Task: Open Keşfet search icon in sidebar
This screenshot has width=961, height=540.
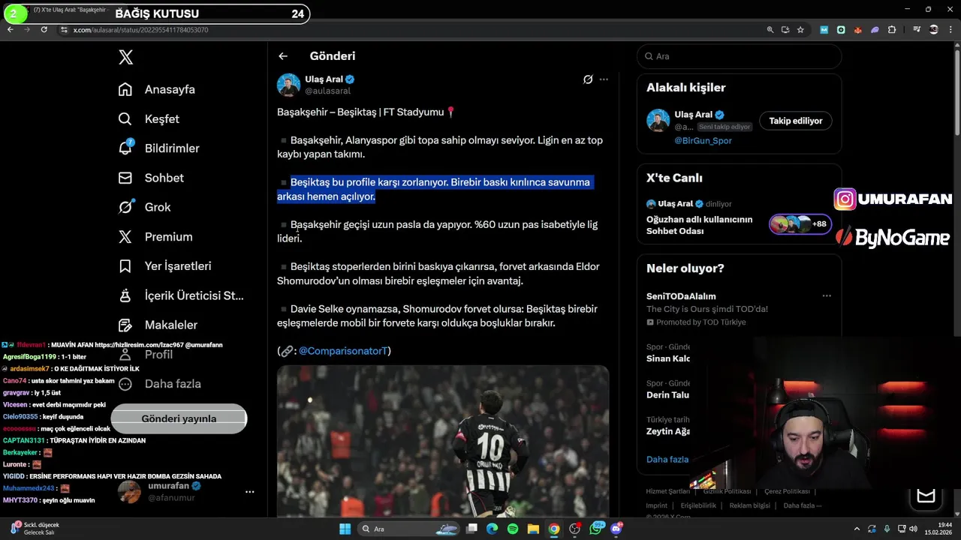Action: point(125,118)
